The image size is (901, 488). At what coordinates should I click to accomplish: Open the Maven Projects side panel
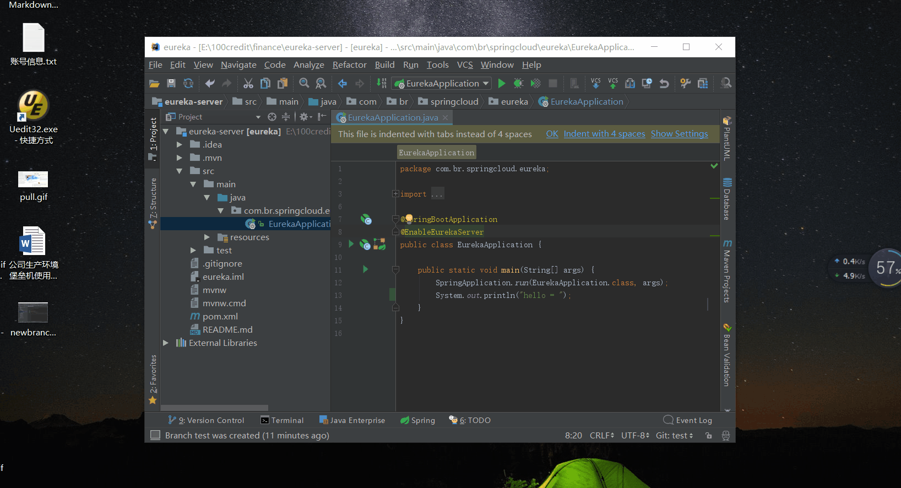[727, 271]
